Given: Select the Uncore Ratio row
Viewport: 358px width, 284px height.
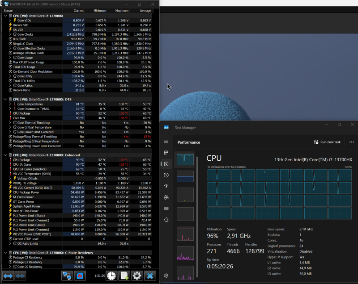Looking at the screenshot, I should (77, 90).
